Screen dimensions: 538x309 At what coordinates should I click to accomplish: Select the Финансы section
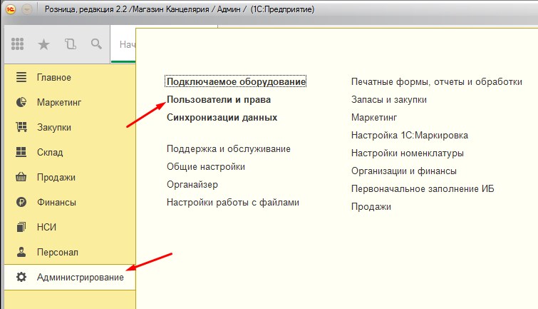(x=70, y=203)
